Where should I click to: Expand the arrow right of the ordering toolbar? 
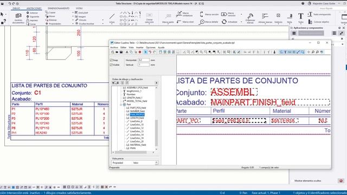coord(157,83)
